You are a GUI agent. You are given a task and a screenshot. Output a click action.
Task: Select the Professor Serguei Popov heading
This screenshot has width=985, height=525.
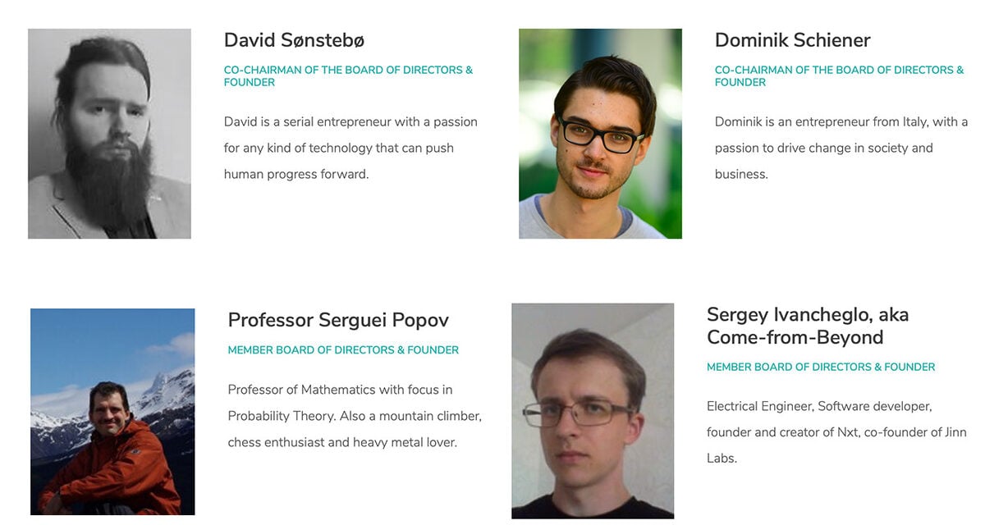(x=338, y=321)
